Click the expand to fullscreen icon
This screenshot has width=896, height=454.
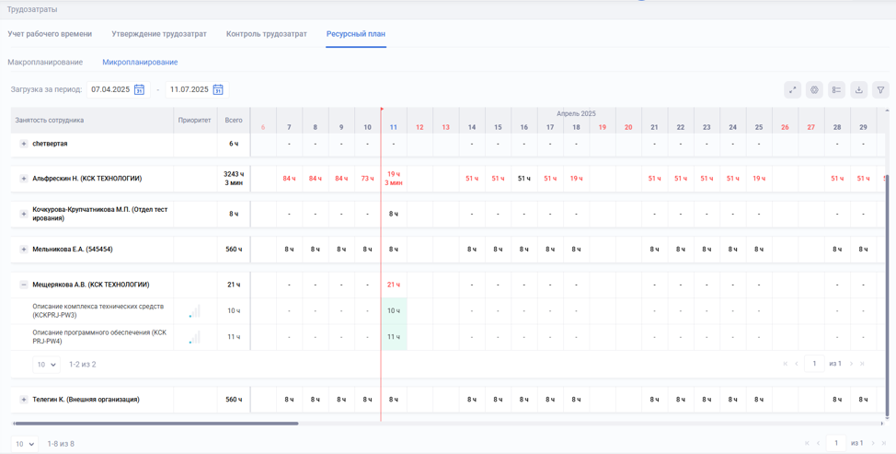[x=792, y=89]
